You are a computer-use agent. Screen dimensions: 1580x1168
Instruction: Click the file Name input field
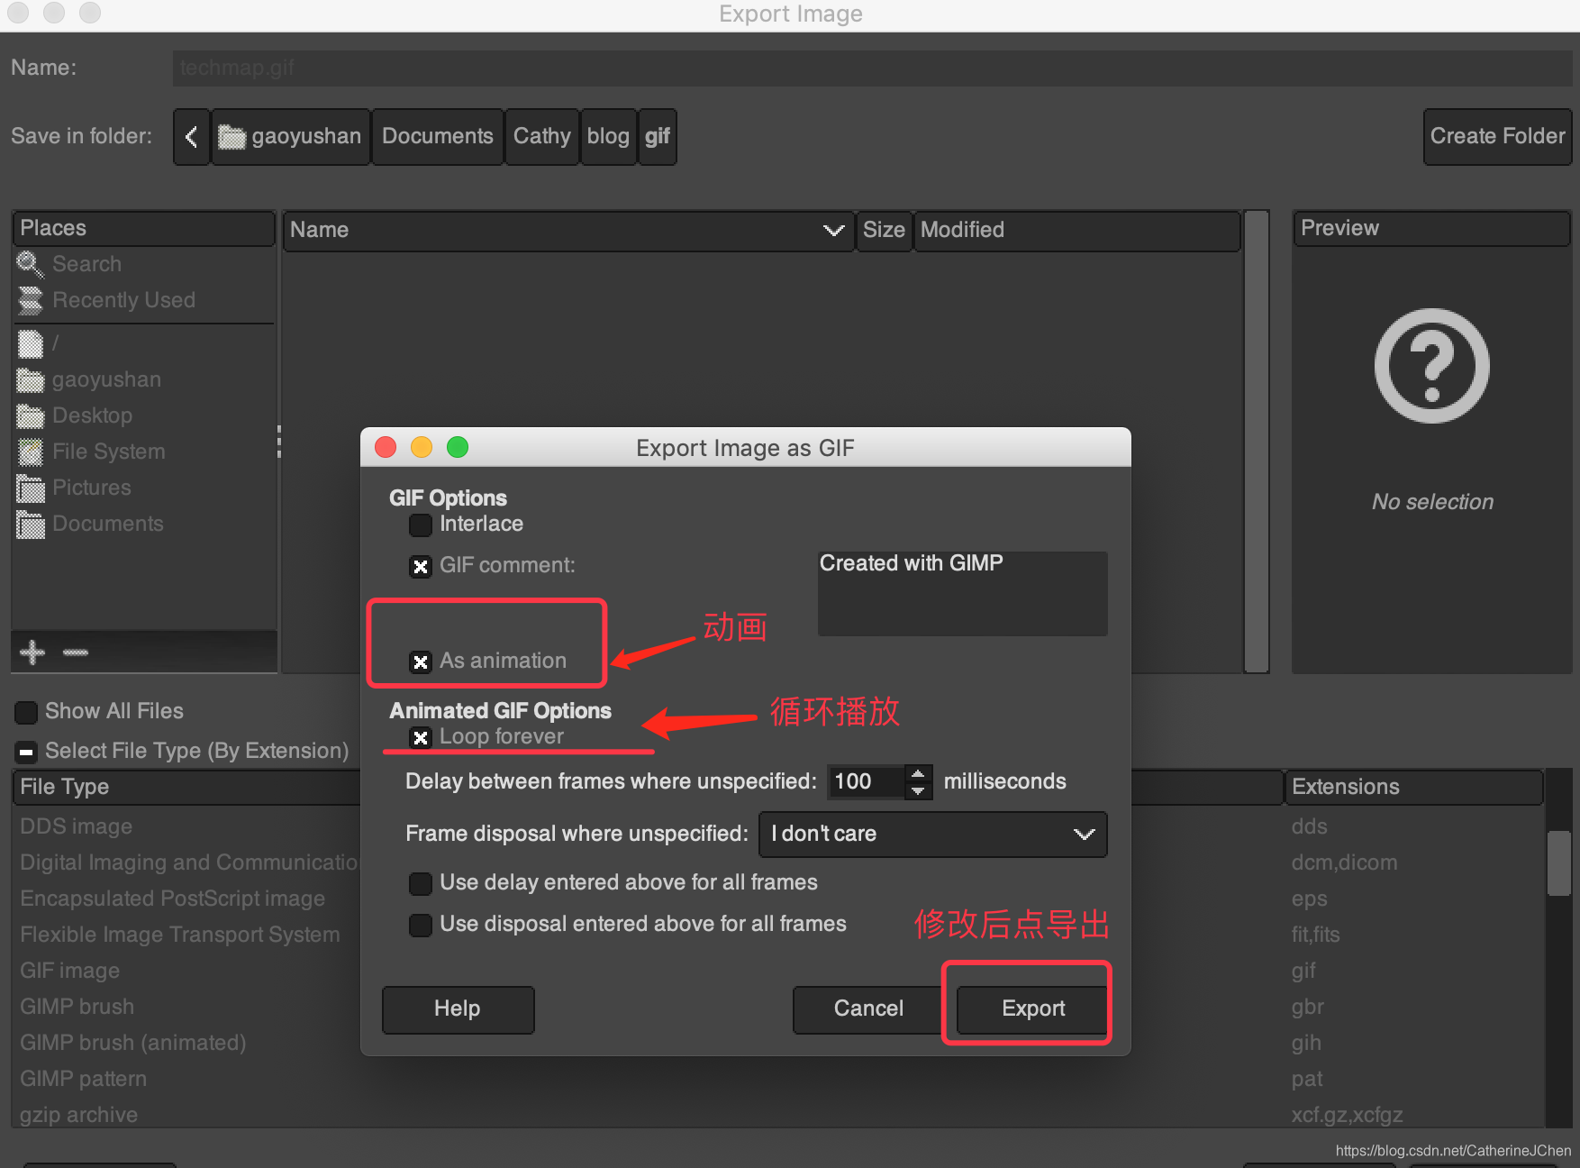[x=872, y=68]
